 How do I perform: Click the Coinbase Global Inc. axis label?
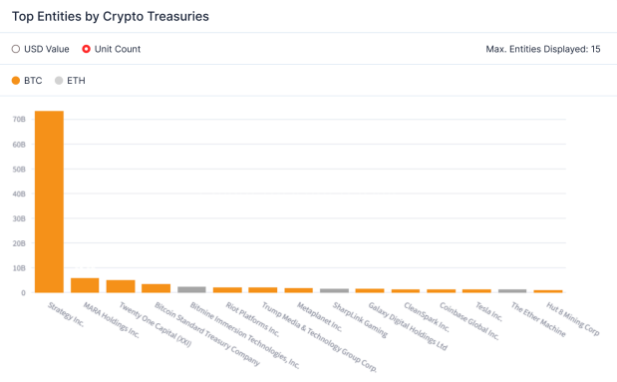pos(469,321)
